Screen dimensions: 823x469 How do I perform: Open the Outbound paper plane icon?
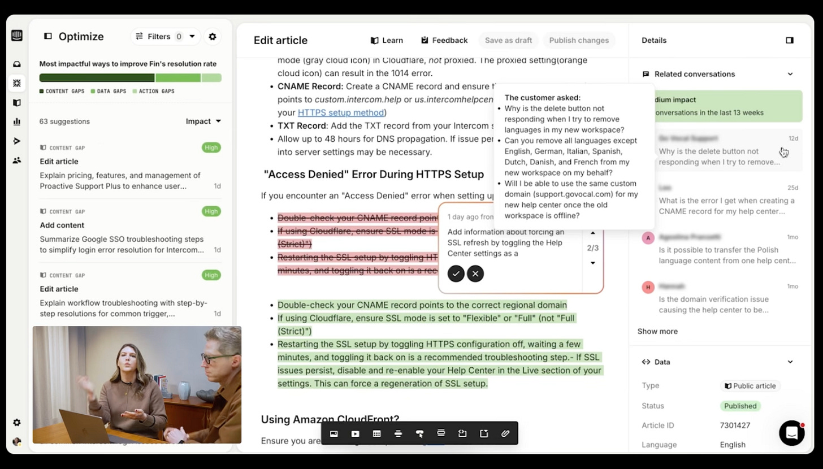coord(16,141)
